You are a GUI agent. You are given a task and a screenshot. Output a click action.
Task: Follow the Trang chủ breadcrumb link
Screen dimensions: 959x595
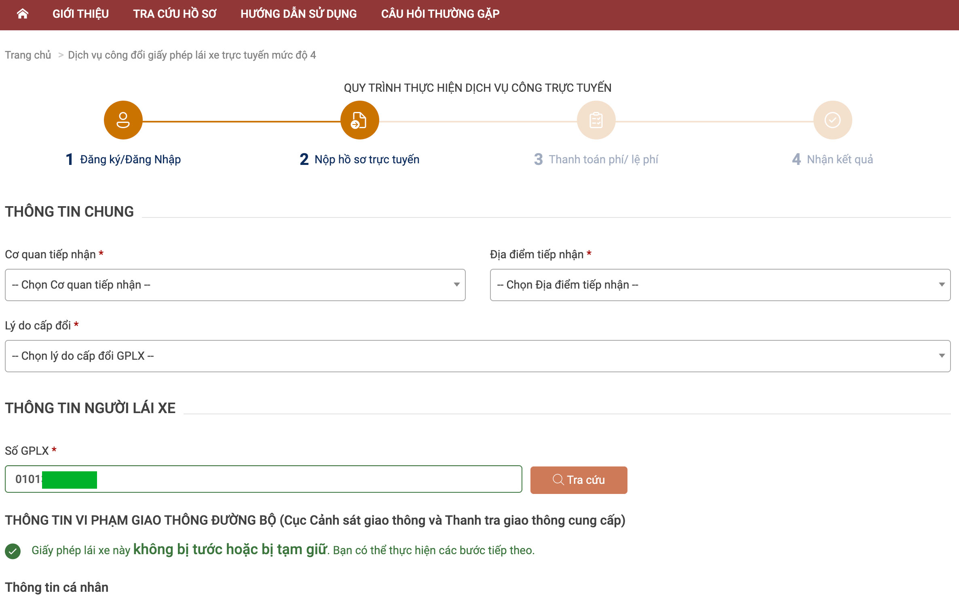click(x=28, y=55)
